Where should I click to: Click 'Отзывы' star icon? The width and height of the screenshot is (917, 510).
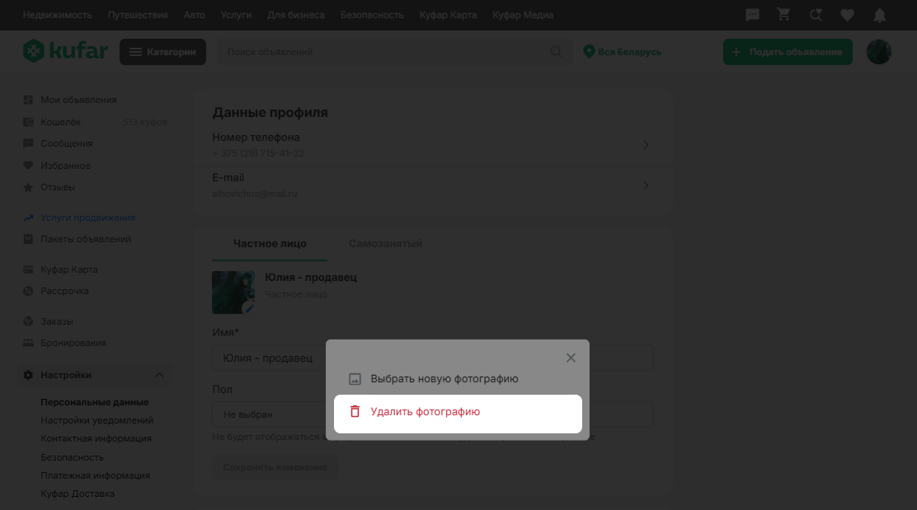[x=28, y=188]
